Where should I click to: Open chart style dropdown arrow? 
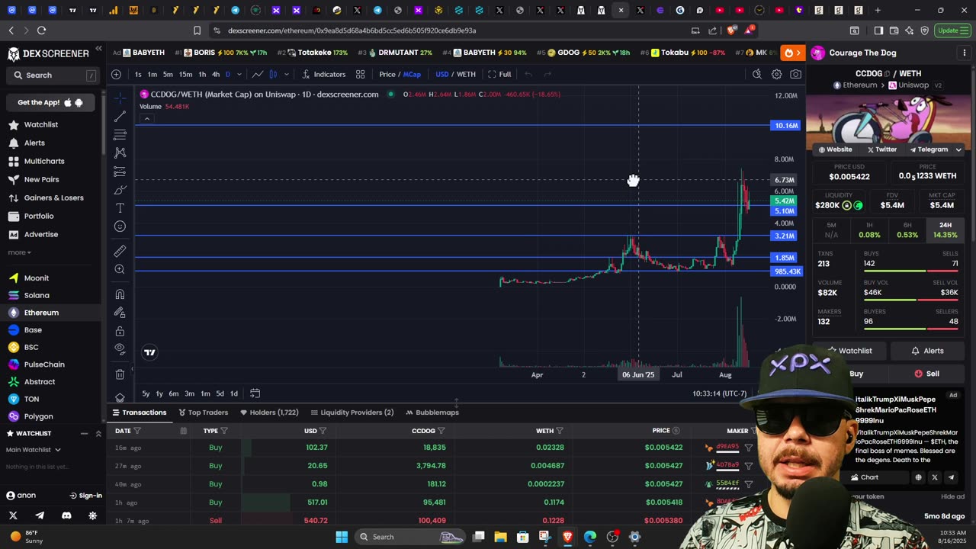click(x=286, y=74)
